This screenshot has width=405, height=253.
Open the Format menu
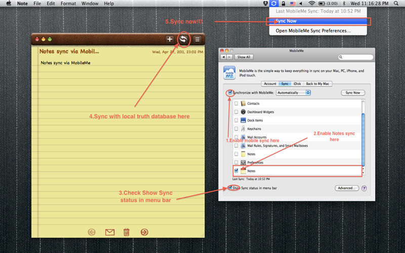pyautogui.click(x=68, y=4)
